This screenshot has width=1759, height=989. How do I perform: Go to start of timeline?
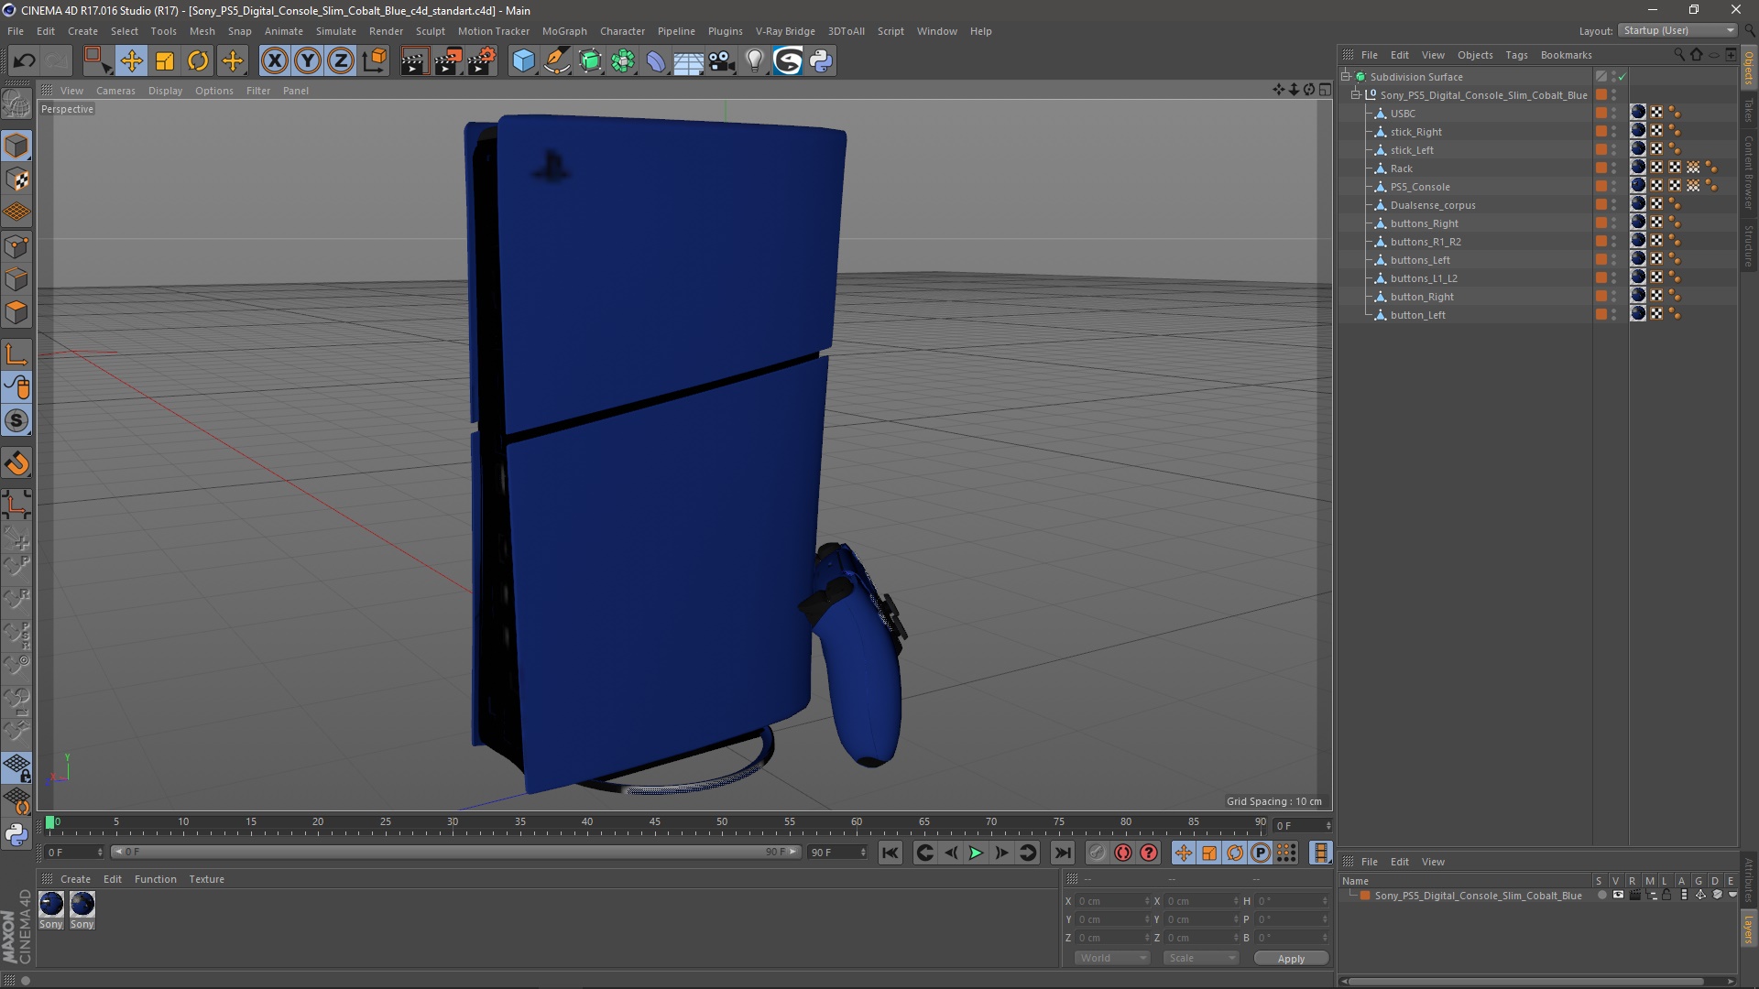tap(890, 853)
